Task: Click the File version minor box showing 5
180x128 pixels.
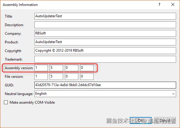Action: click(x=56, y=77)
